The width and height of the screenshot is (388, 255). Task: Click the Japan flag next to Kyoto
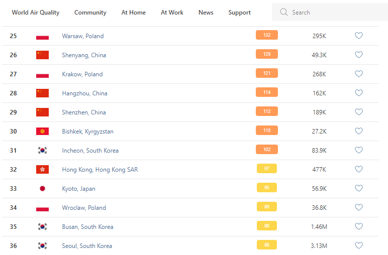[42, 188]
